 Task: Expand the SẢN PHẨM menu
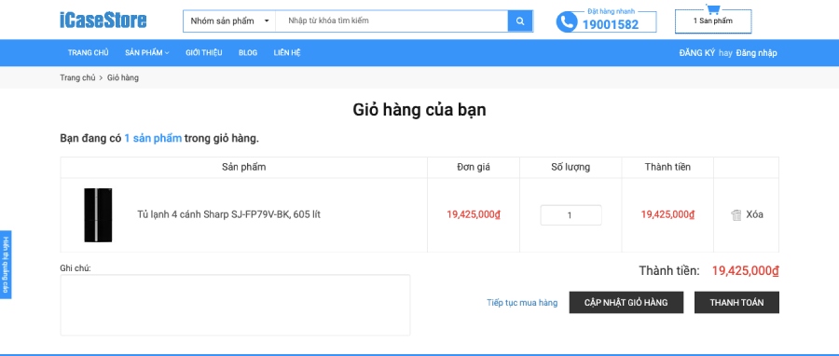pos(147,52)
